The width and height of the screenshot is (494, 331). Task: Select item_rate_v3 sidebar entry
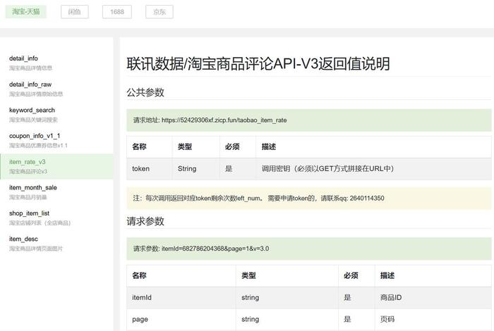(56, 167)
